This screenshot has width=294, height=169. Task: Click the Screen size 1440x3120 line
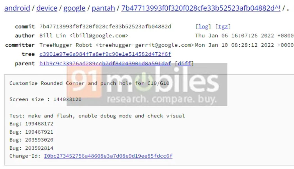[45, 99]
